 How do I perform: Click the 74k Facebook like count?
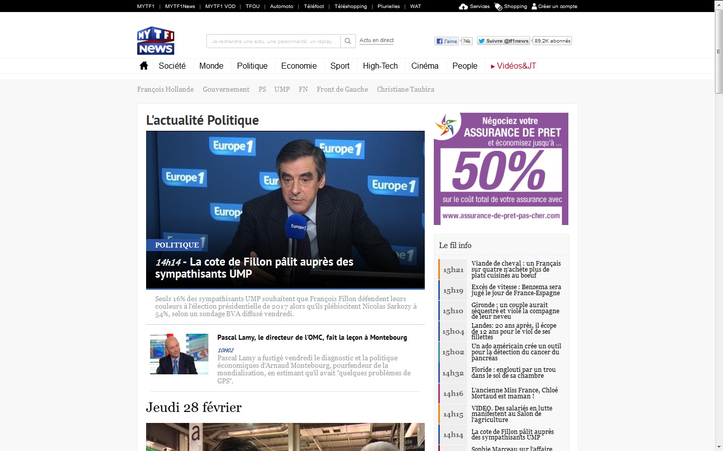[466, 41]
